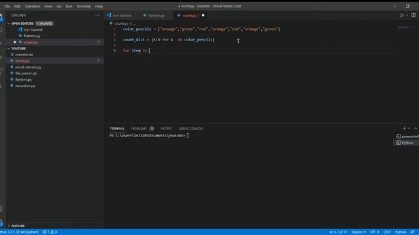419x235 pixels.
Task: Open email-extract.py in the file tree
Action: tap(28, 67)
